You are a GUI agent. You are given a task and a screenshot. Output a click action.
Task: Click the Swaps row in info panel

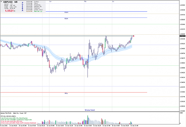pos(10,7)
